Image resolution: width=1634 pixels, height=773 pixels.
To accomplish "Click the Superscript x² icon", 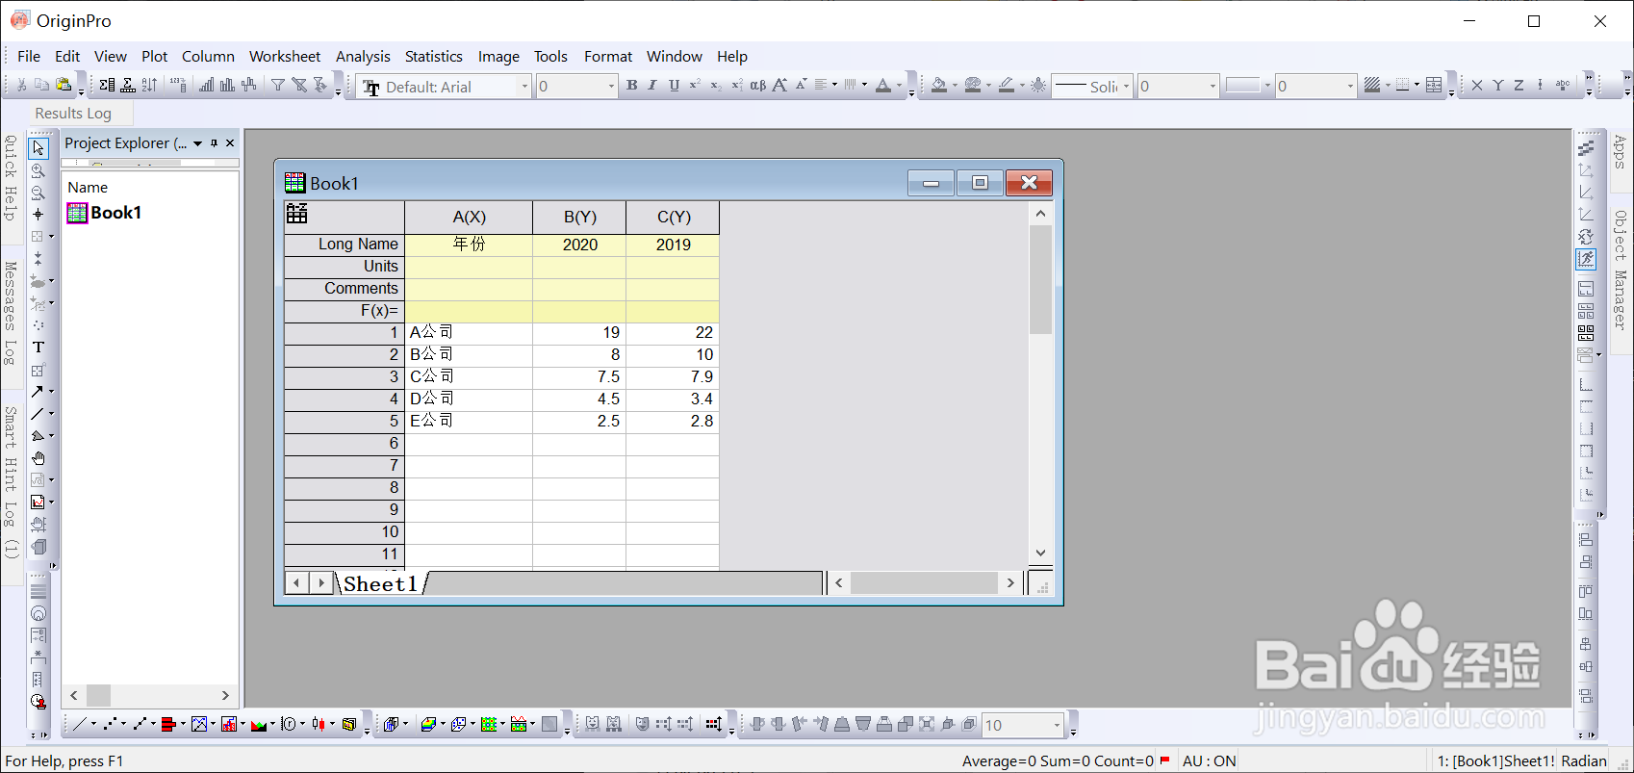I will click(x=695, y=86).
